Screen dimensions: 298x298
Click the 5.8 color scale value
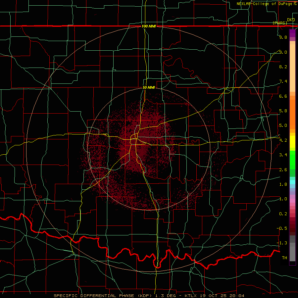point(283,111)
